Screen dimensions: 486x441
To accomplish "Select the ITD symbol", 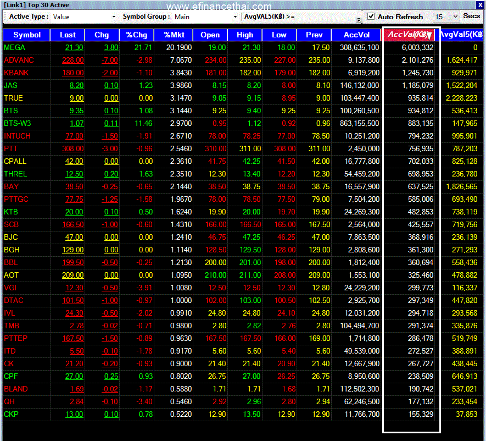I will point(9,351).
